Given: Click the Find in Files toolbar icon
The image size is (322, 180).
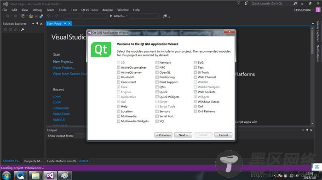Looking at the screenshot, I should [x=165, y=16].
